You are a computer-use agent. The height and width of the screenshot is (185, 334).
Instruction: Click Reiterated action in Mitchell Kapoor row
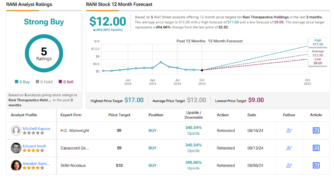click(x=226, y=131)
